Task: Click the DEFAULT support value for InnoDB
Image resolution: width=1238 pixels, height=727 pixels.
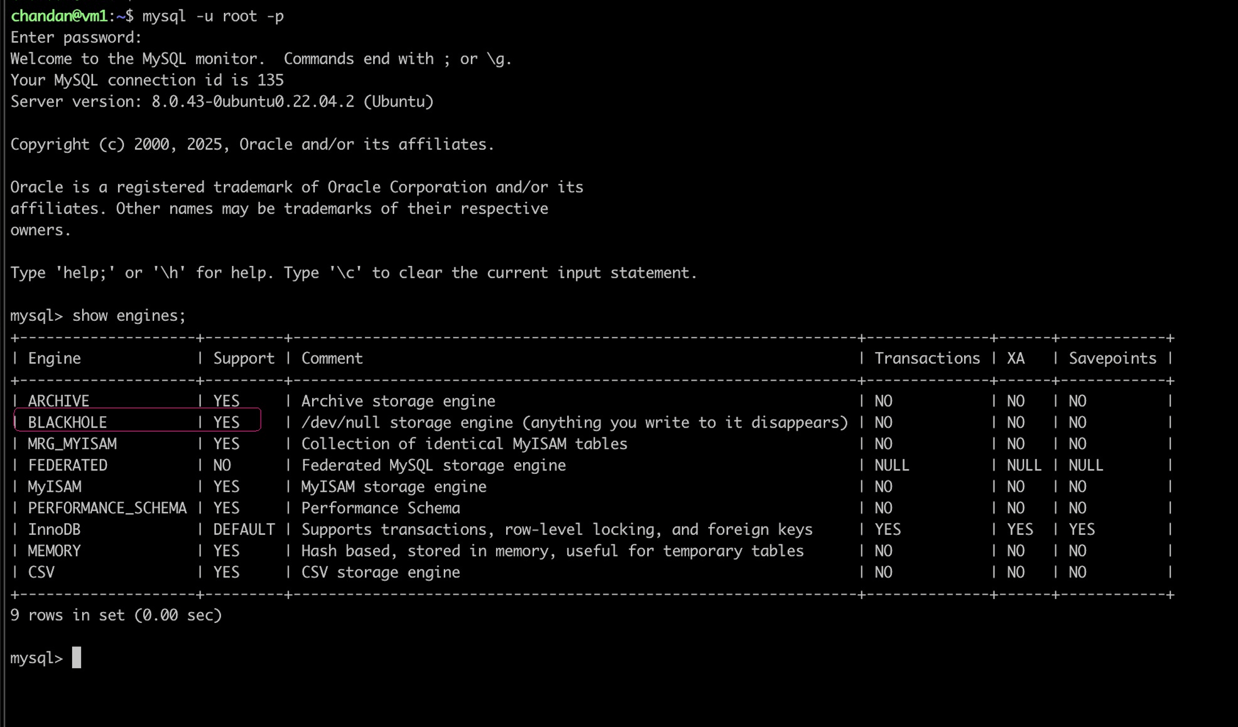Action: pyautogui.click(x=244, y=529)
